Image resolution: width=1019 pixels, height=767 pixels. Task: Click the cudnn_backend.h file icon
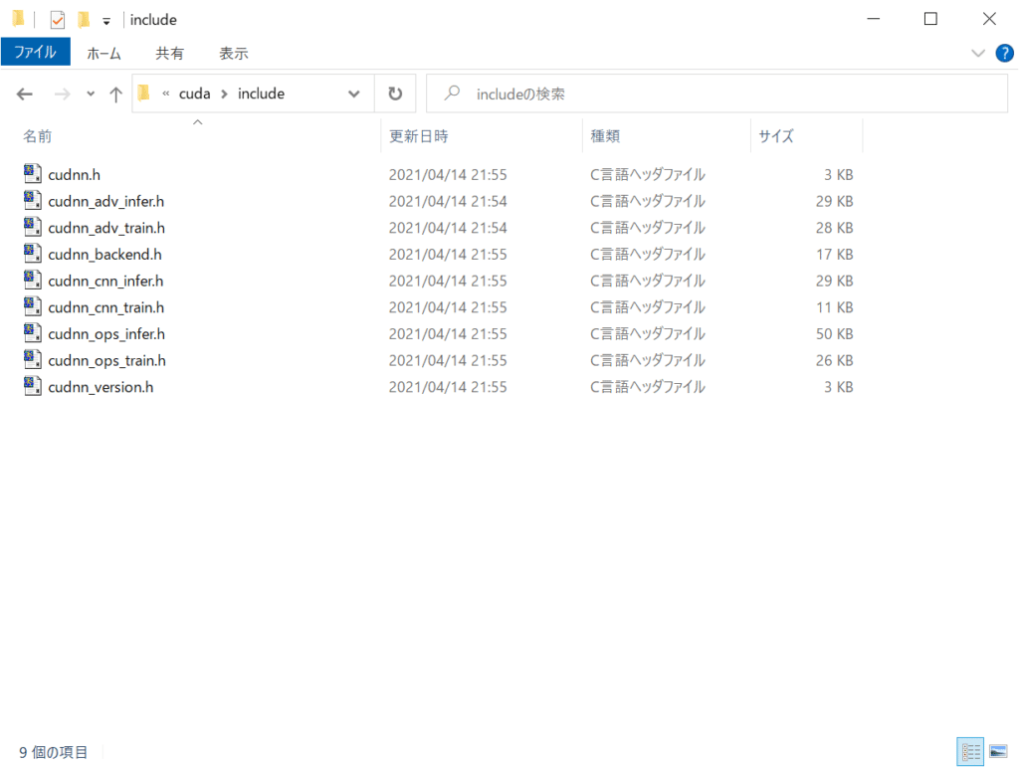click(x=32, y=254)
